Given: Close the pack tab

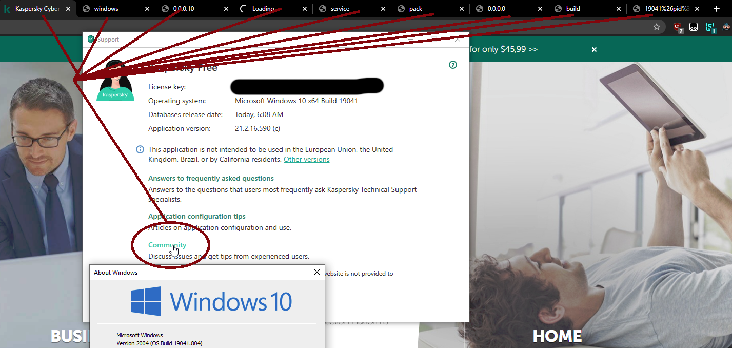Looking at the screenshot, I should 462,9.
